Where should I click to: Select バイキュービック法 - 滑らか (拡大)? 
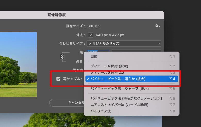point(131,79)
